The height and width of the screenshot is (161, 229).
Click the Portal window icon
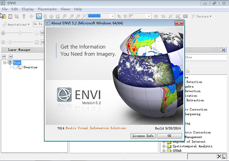185,16
